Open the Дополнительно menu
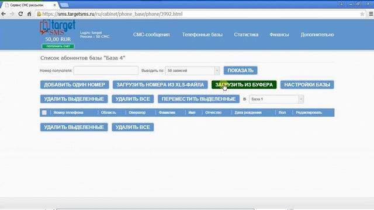Image resolution: width=374 pixels, height=210 pixels. [x=317, y=35]
